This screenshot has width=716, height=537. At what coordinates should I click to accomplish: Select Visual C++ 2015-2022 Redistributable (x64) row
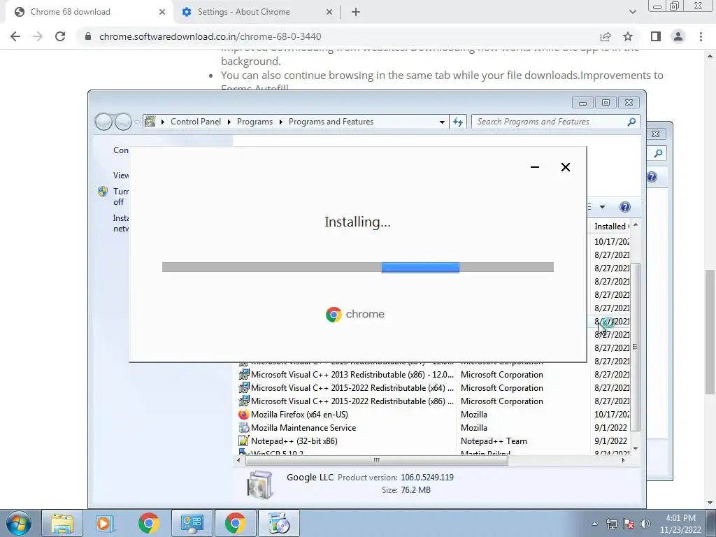pyautogui.click(x=433, y=387)
